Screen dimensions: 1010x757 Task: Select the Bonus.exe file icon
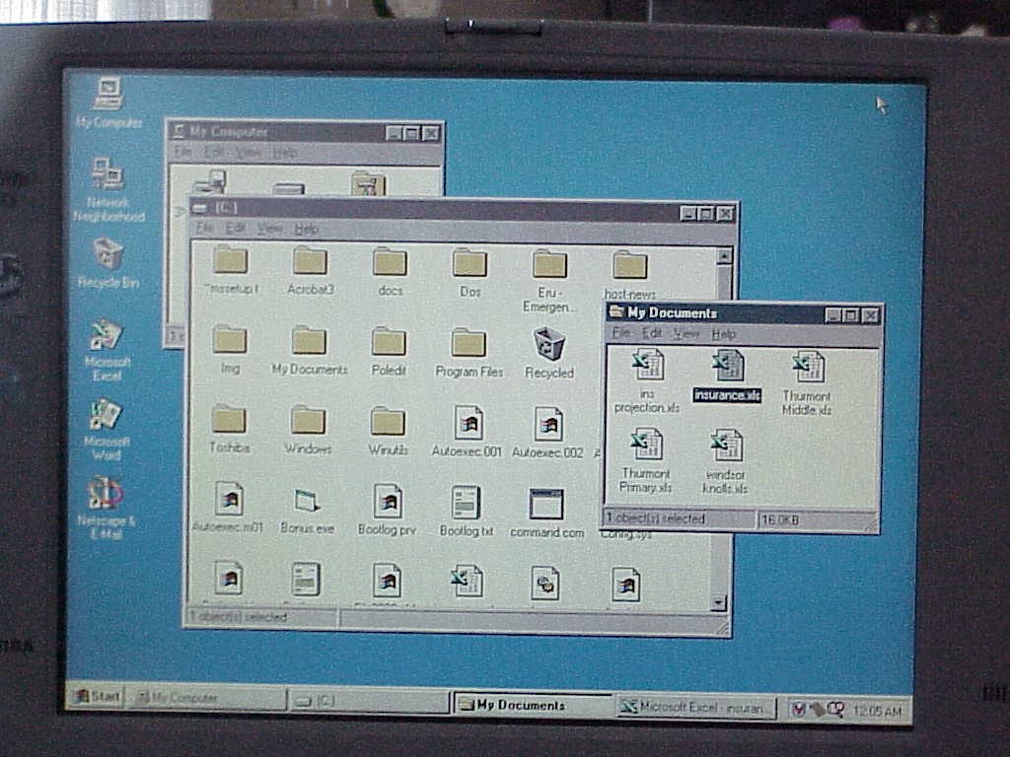coord(307,511)
